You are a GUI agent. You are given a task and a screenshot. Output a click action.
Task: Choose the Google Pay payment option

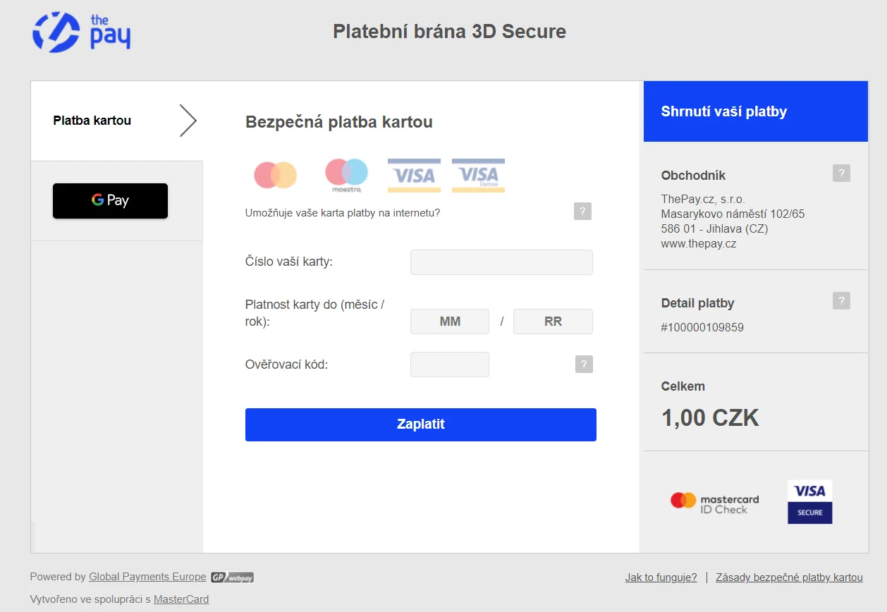tap(110, 201)
